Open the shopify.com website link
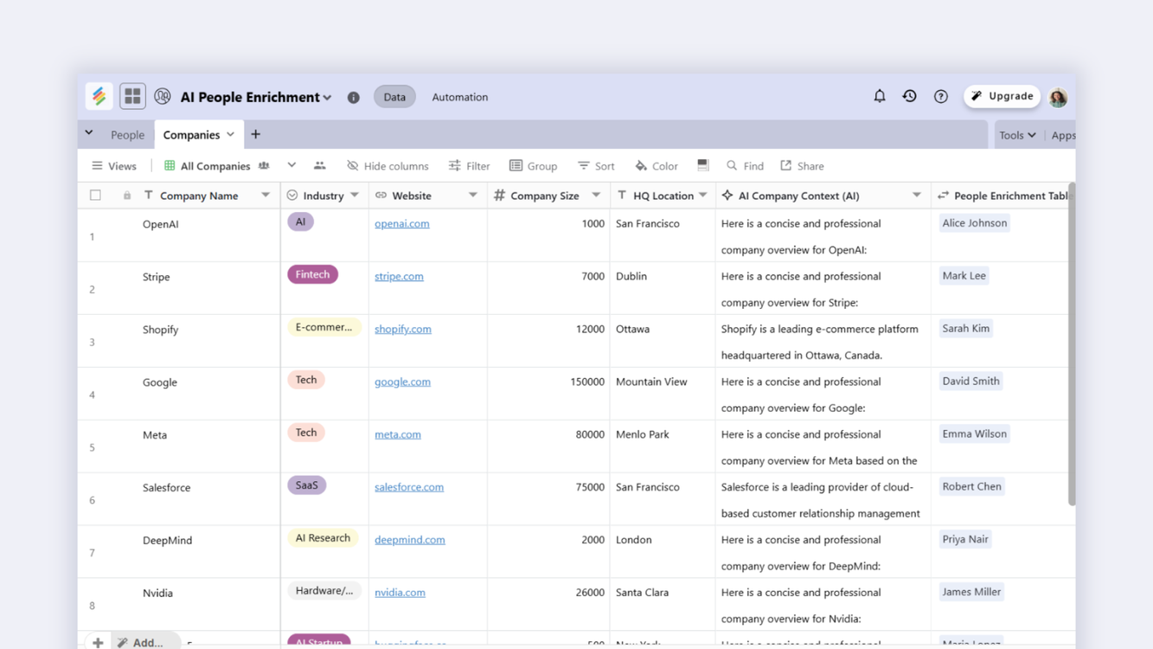Image resolution: width=1153 pixels, height=649 pixels. 402,329
